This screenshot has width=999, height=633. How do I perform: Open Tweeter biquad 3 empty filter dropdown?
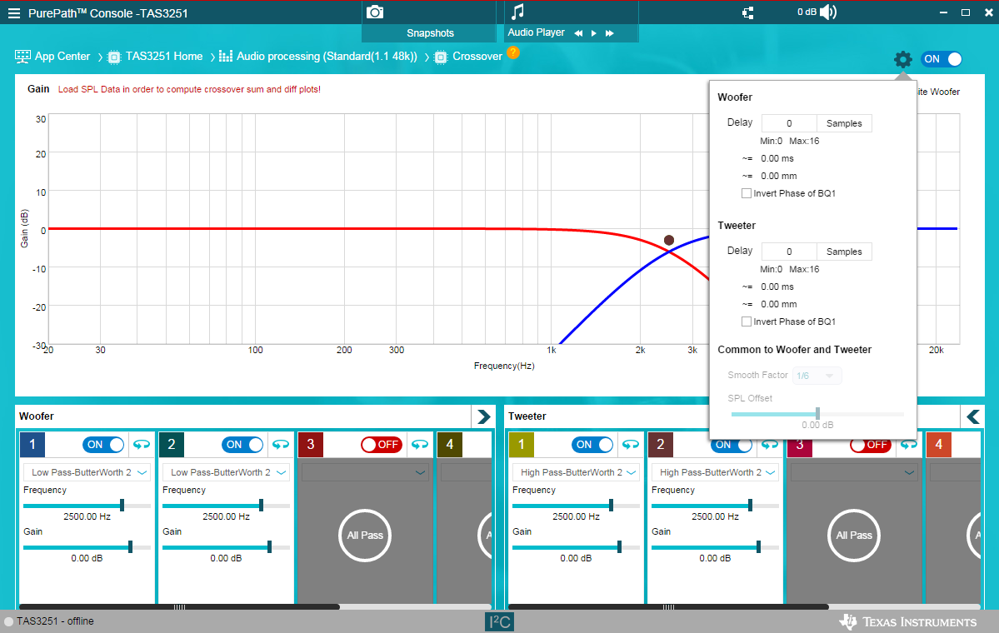[854, 472]
